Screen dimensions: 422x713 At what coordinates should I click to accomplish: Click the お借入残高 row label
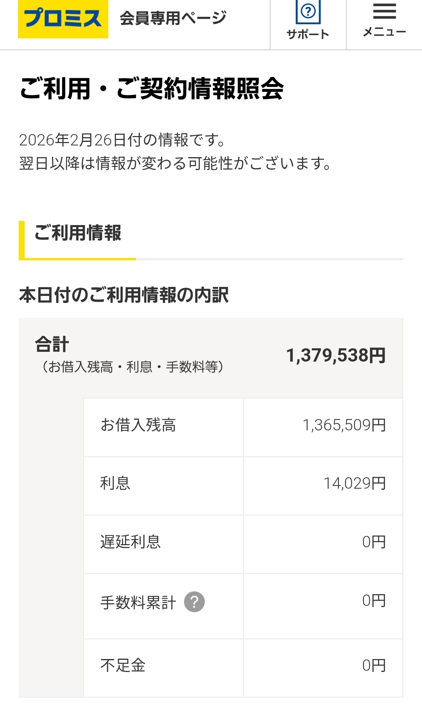pyautogui.click(x=138, y=425)
